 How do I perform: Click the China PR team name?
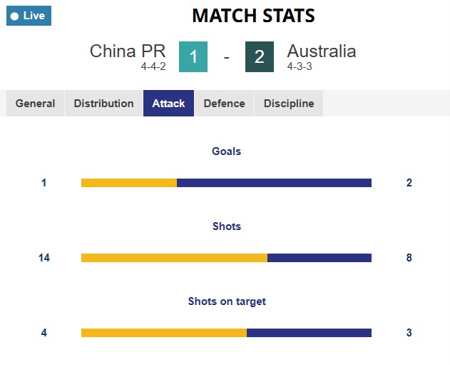click(x=128, y=51)
